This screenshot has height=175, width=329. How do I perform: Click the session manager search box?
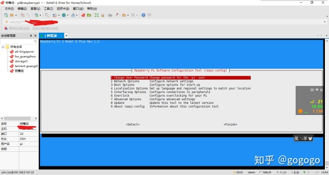pyautogui.click(x=19, y=41)
